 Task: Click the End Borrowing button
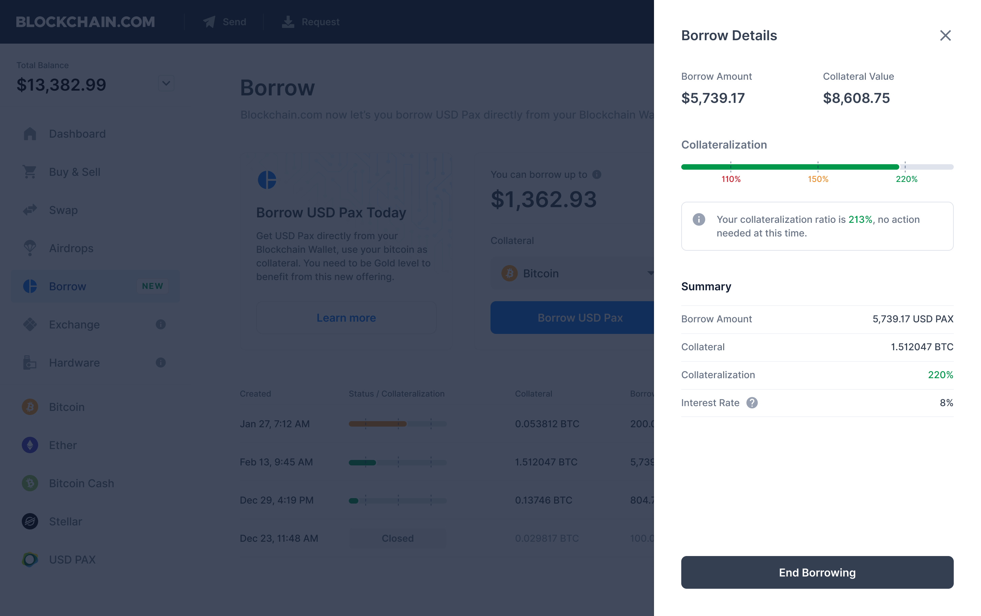[x=817, y=572]
